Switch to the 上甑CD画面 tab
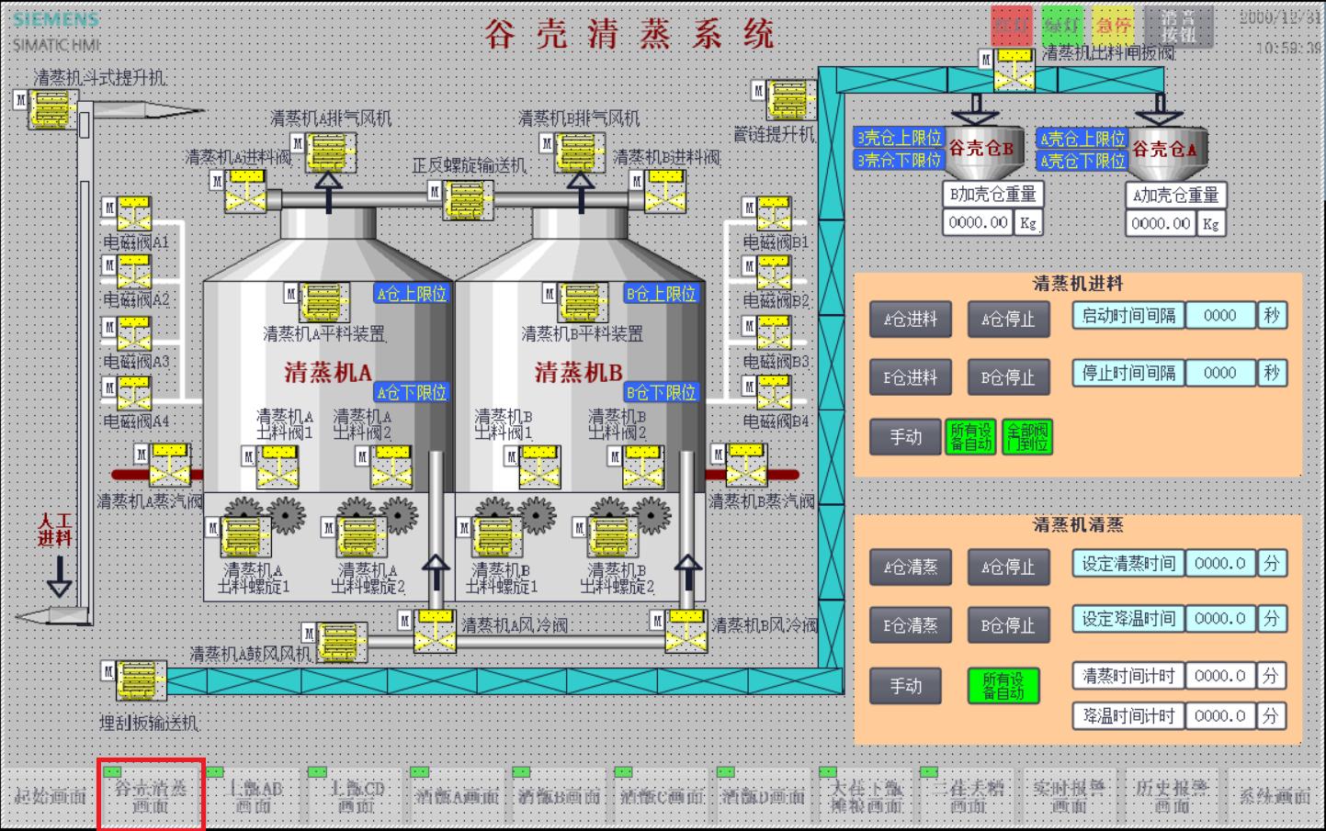The width and height of the screenshot is (1326, 831). [x=357, y=797]
